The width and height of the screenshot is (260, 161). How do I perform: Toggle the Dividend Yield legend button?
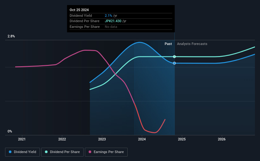[x=22, y=152]
